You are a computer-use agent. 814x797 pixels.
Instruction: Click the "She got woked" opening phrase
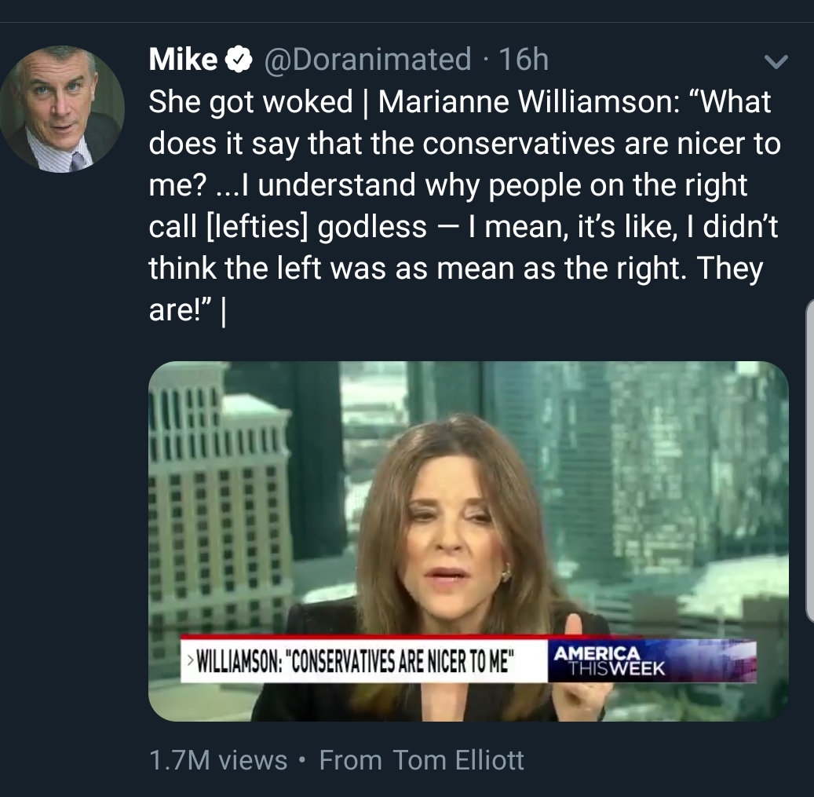point(250,102)
